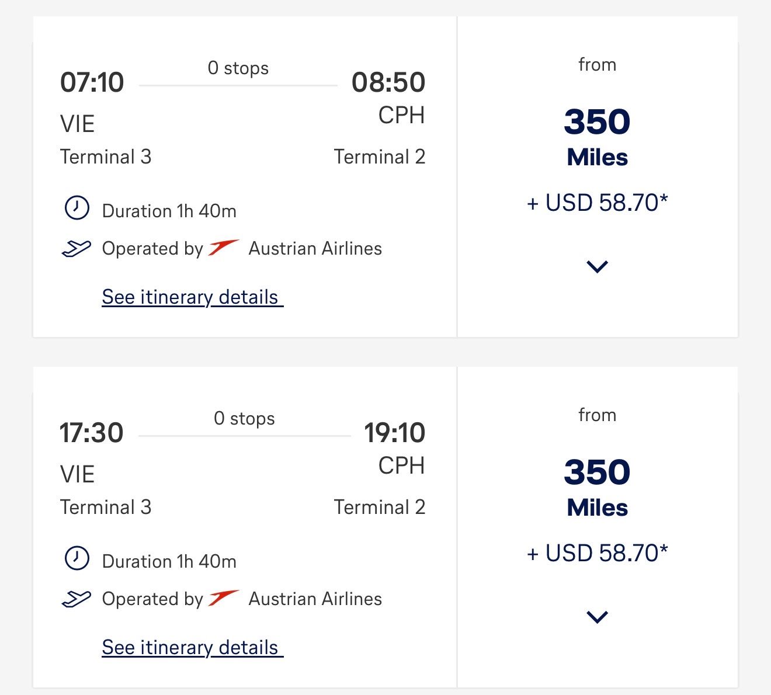Click the clock icon on the 17:30 flight
Screen dimensions: 771x695
pos(77,558)
